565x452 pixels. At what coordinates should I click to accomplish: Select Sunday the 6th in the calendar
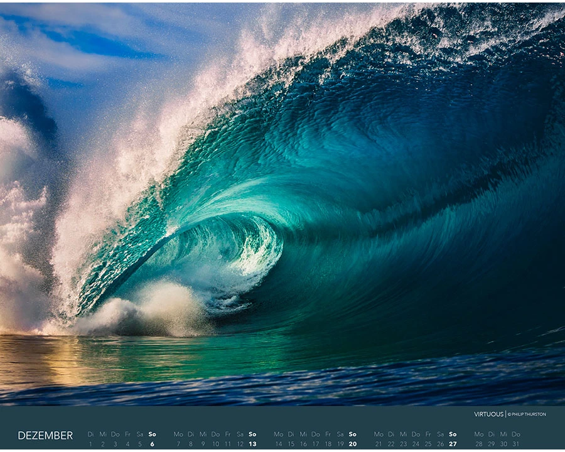pyautogui.click(x=152, y=444)
